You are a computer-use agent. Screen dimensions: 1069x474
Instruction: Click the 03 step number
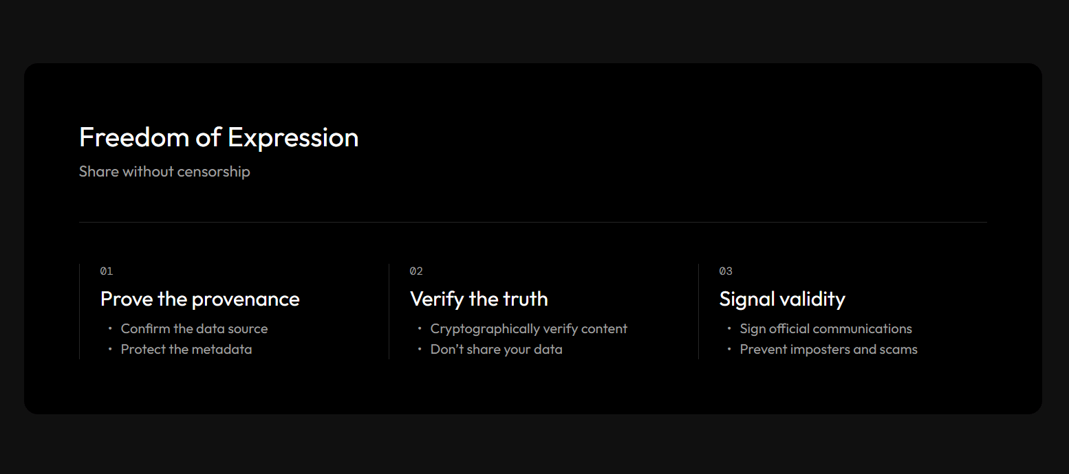pyautogui.click(x=726, y=271)
